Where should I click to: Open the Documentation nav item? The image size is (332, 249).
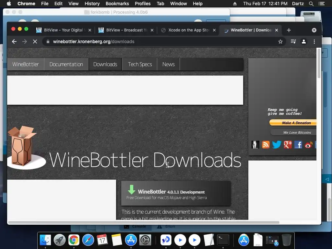pyautogui.click(x=66, y=64)
